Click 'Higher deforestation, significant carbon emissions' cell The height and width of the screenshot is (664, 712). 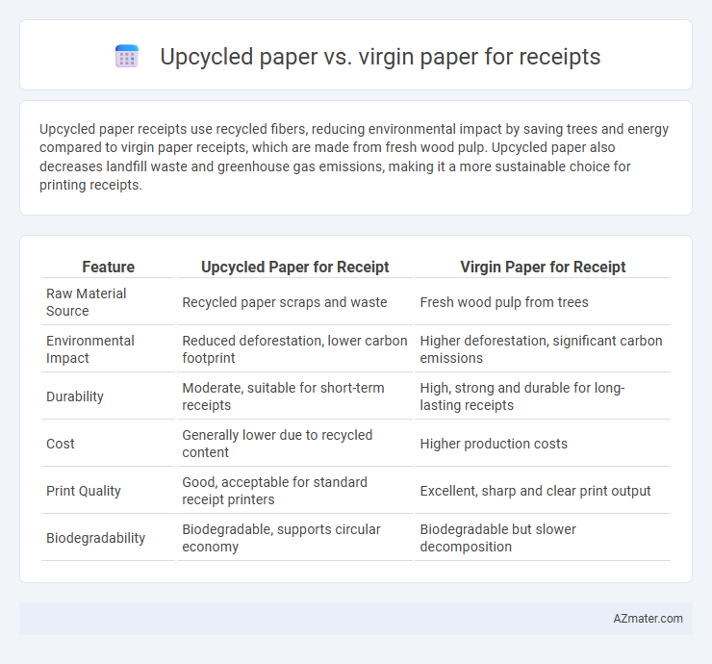(x=541, y=349)
